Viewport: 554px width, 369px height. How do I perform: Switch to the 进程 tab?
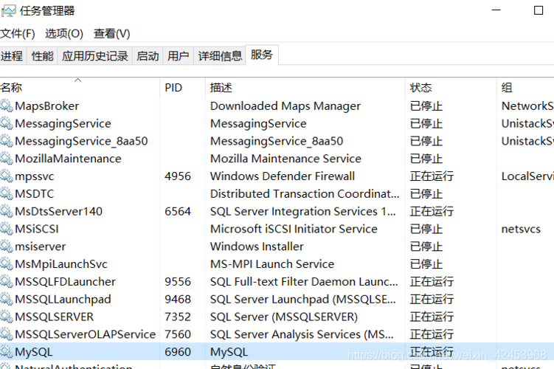tap(12, 56)
